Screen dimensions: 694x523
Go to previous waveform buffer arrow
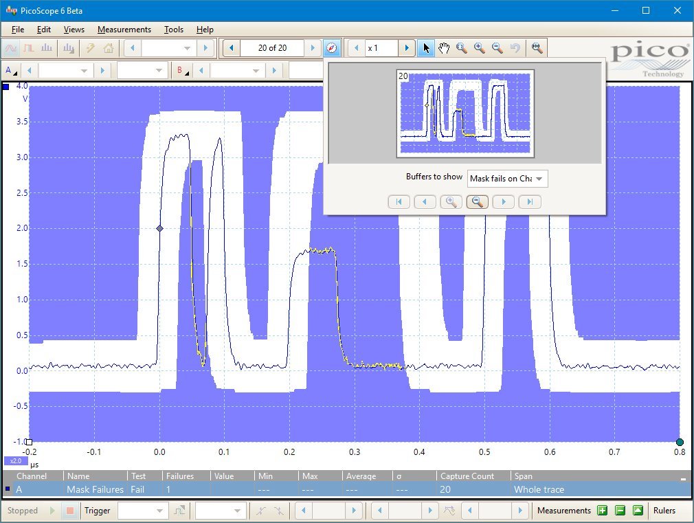231,48
